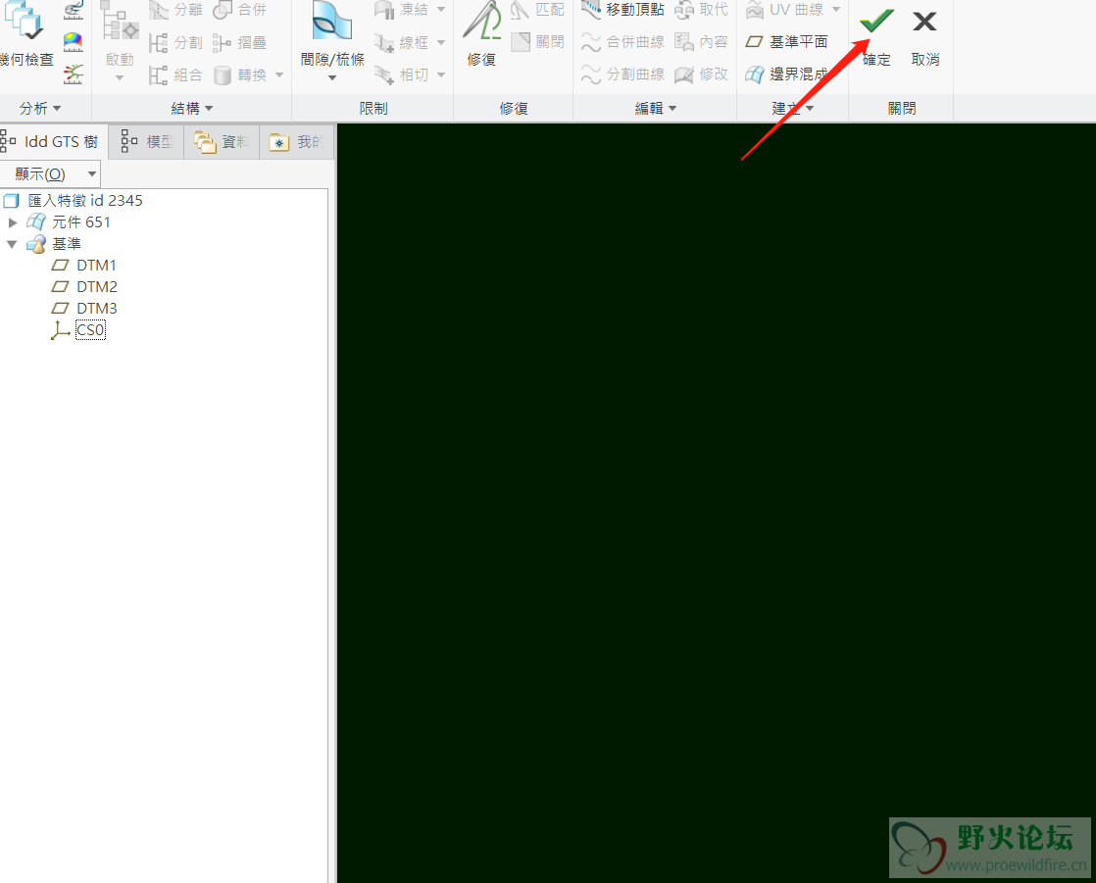Select datum plane DTM2
Viewport: 1096px width, 883px height.
[97, 287]
